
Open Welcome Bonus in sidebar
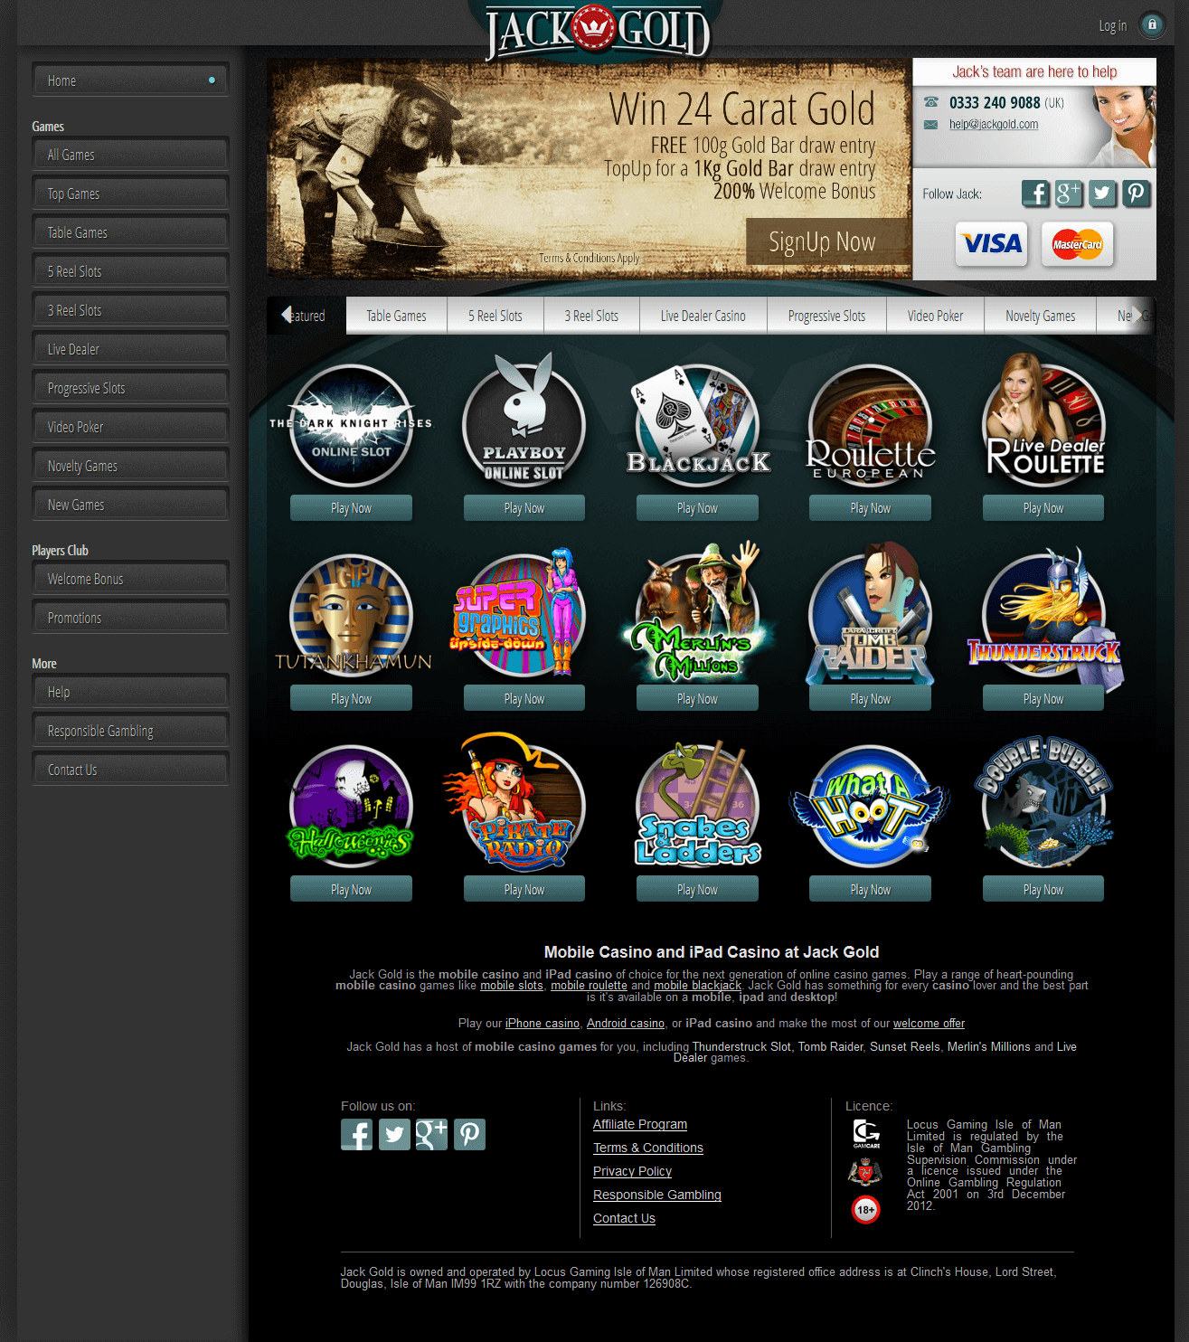(x=130, y=579)
